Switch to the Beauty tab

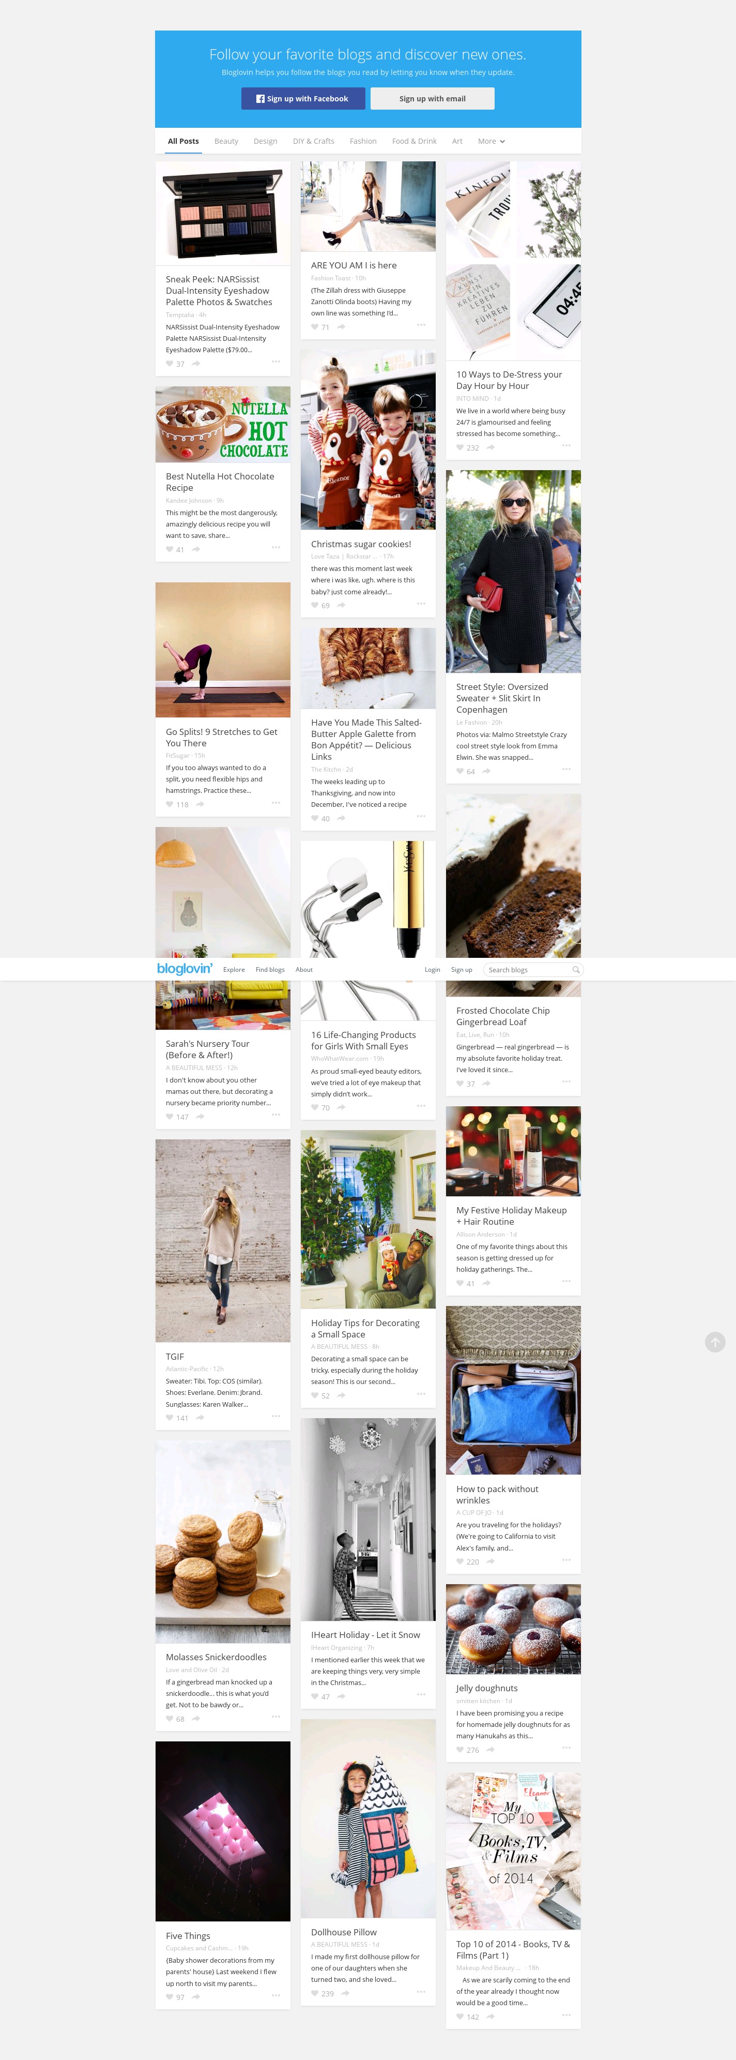point(226,142)
